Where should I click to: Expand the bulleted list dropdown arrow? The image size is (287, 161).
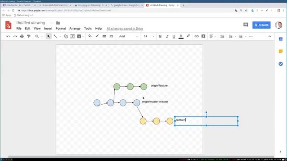pos(246,36)
